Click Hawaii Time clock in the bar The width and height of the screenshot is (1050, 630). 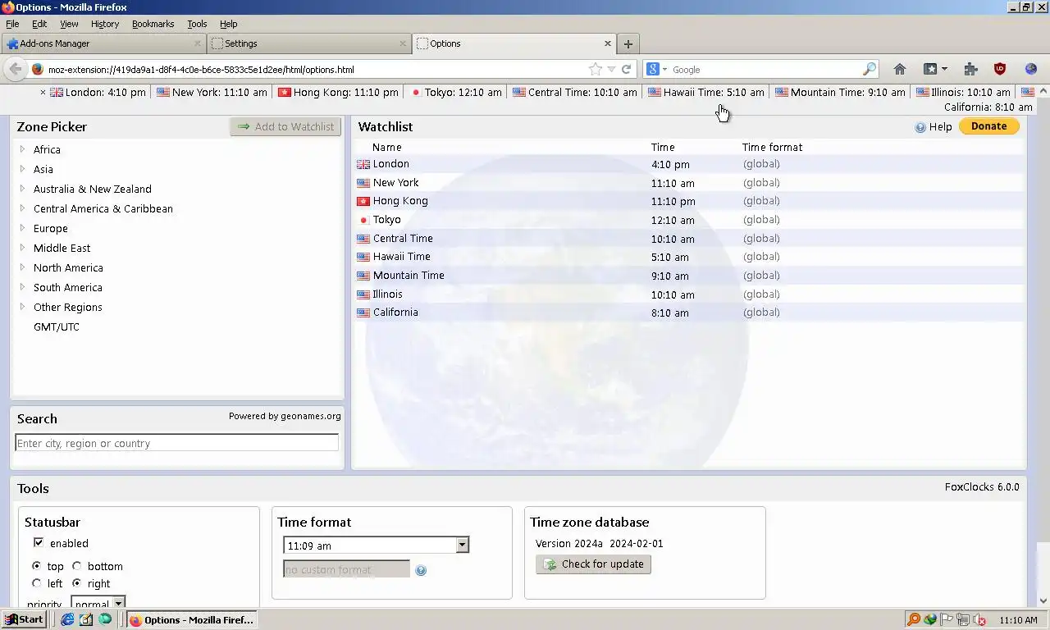point(705,93)
